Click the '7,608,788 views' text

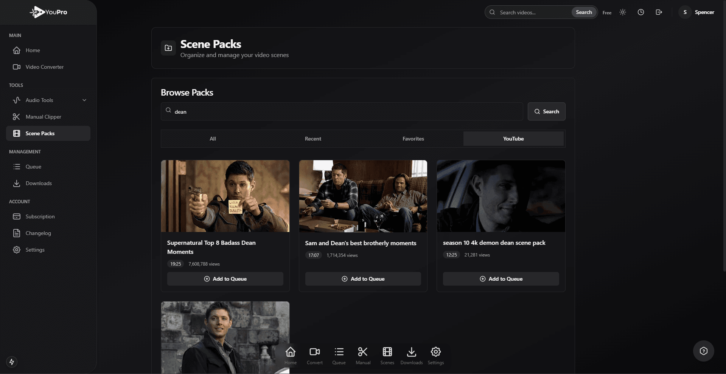204,264
